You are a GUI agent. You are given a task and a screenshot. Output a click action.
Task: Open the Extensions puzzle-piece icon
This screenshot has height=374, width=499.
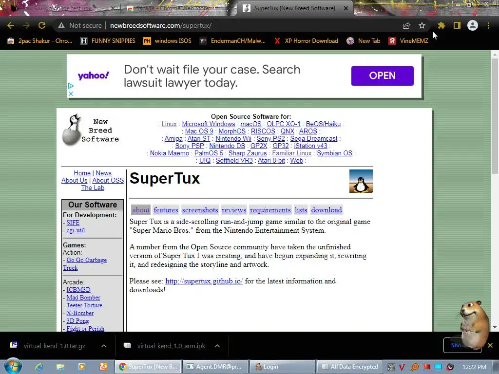click(441, 25)
